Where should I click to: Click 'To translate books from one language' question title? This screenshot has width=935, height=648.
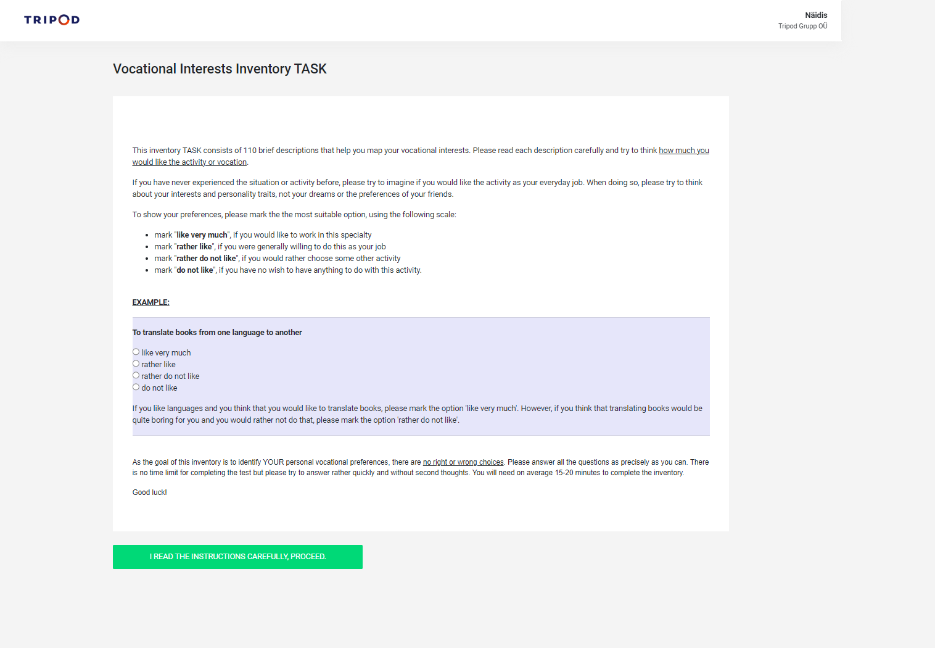pos(217,333)
